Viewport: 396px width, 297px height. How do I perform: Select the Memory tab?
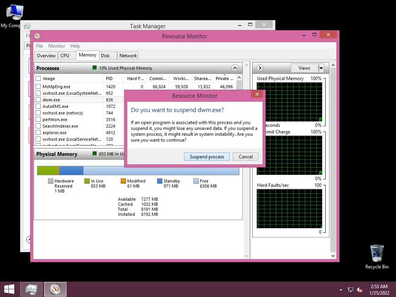point(87,55)
